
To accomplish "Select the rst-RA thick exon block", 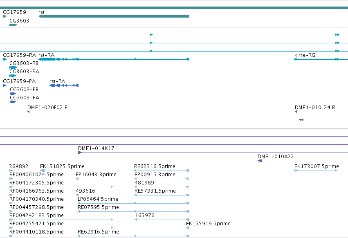I will (47, 59).
